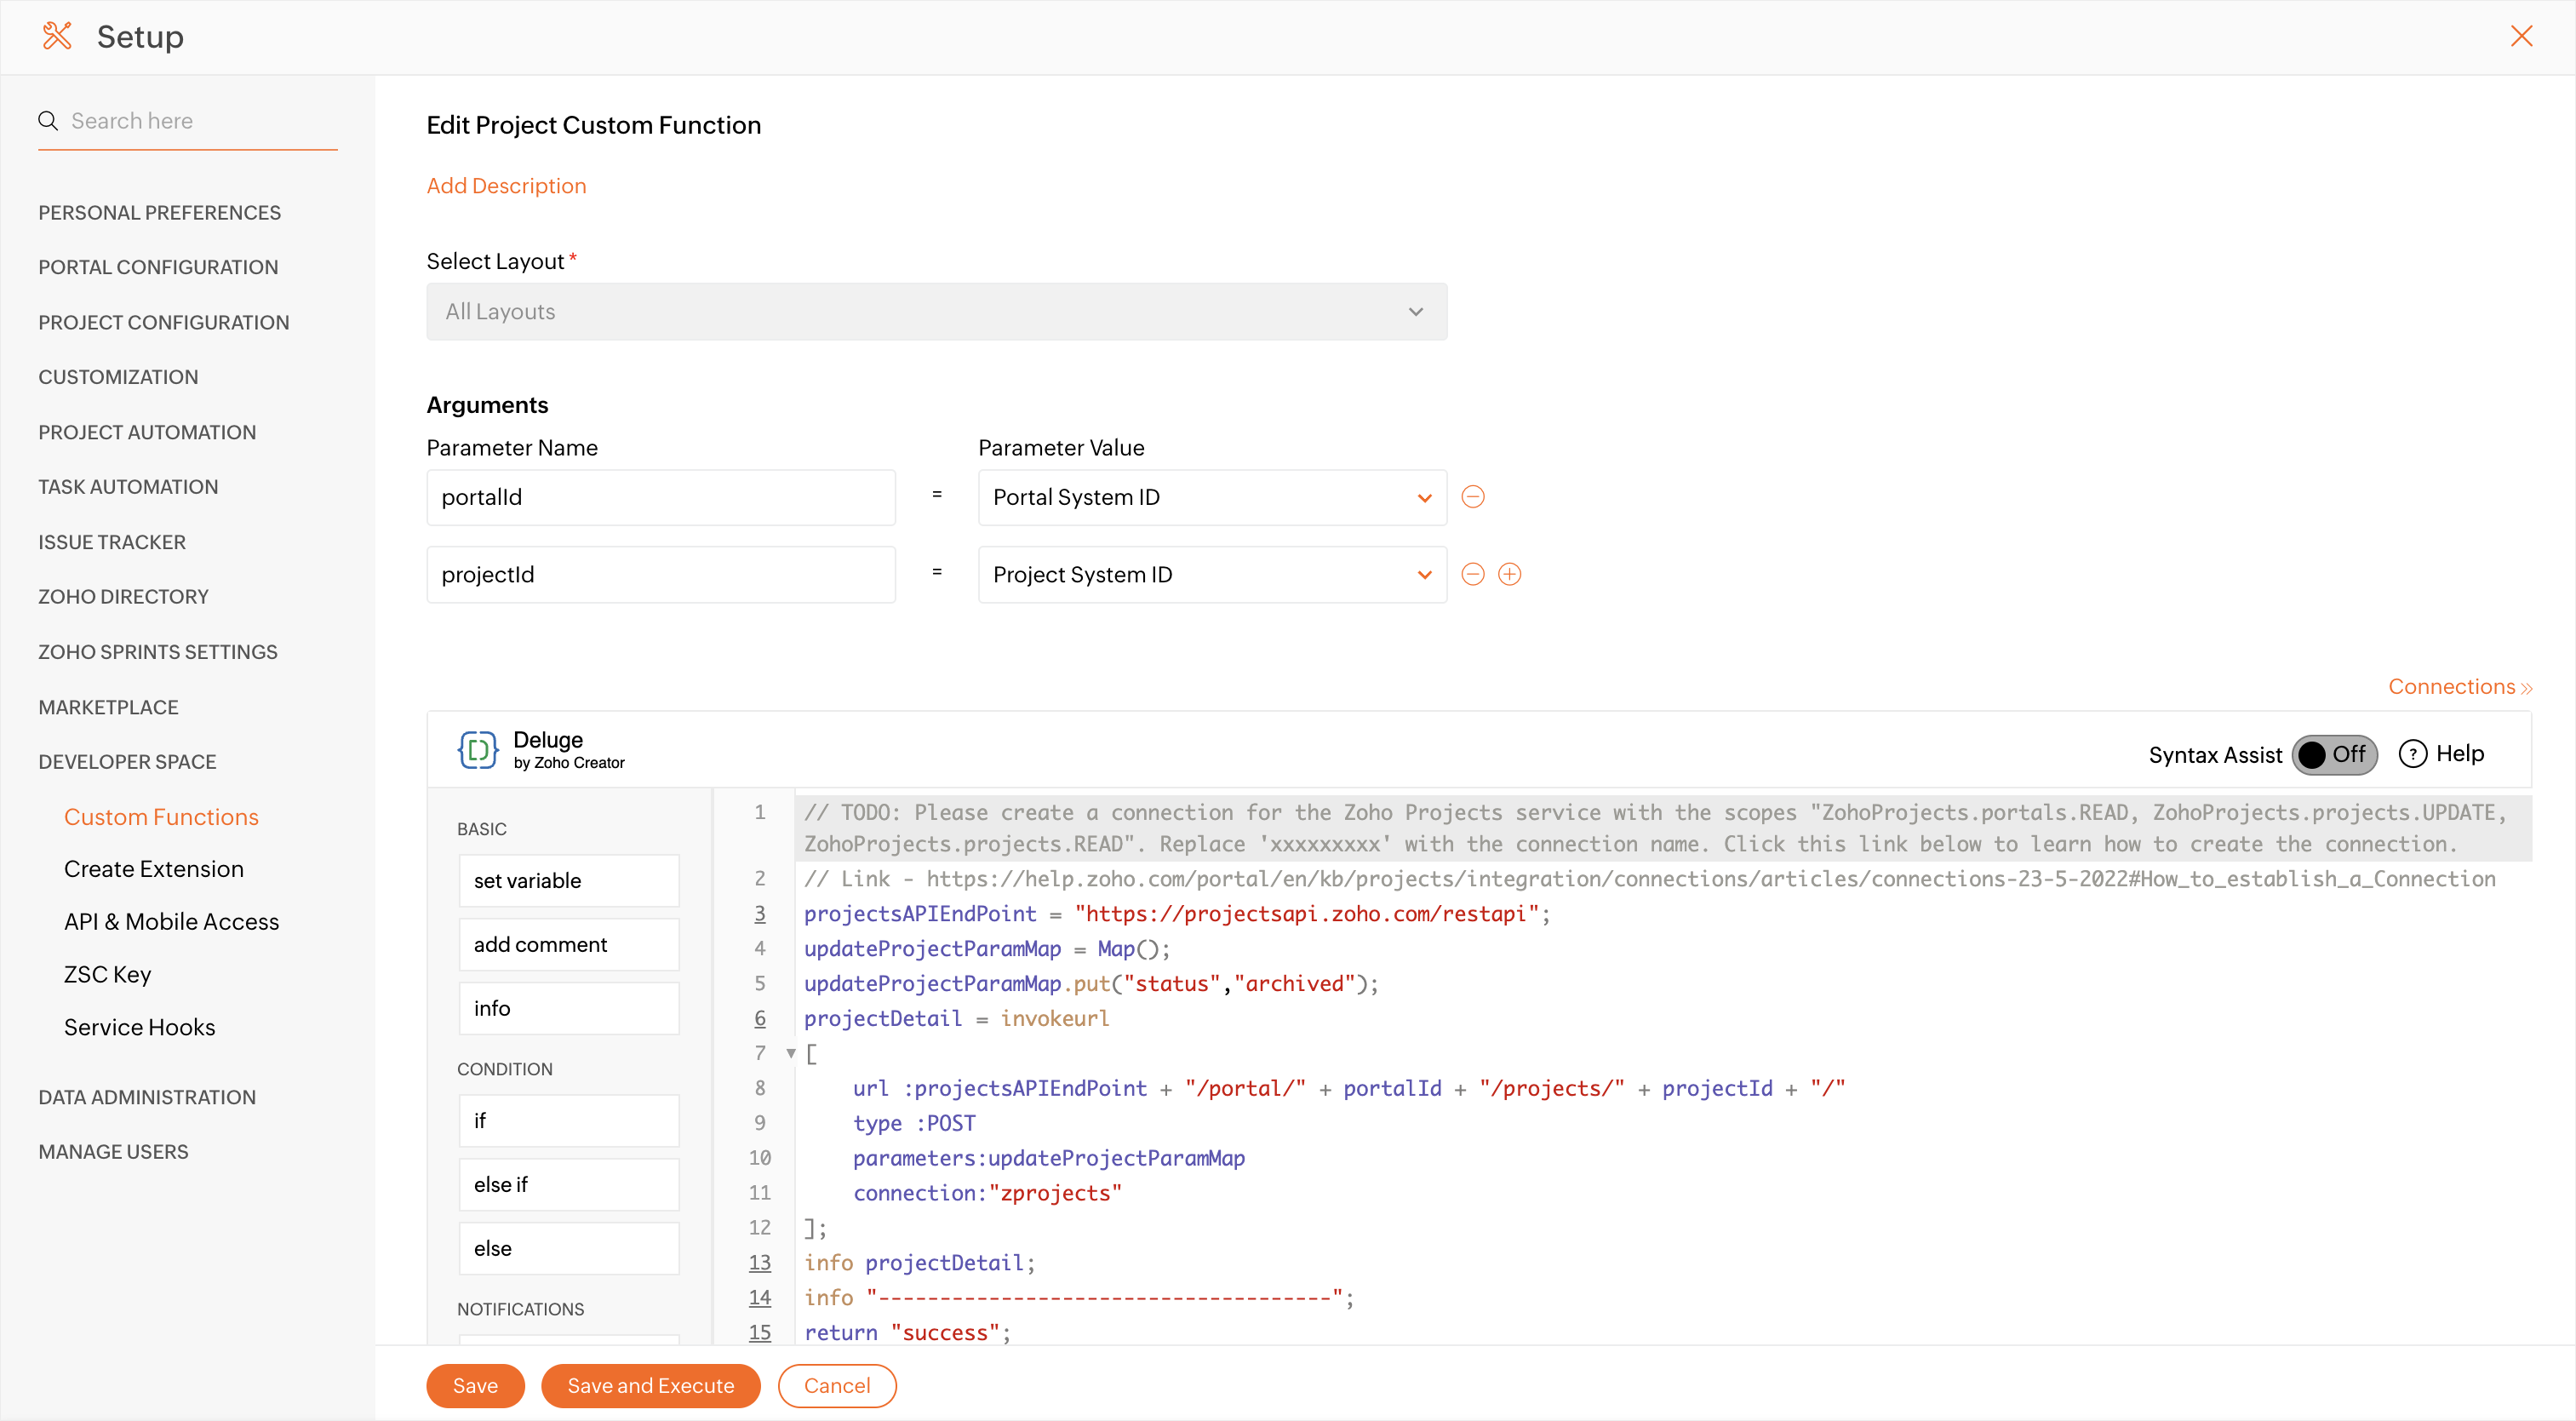2576x1421 pixels.
Task: Remove the projectId argument row
Action: pyautogui.click(x=1473, y=574)
